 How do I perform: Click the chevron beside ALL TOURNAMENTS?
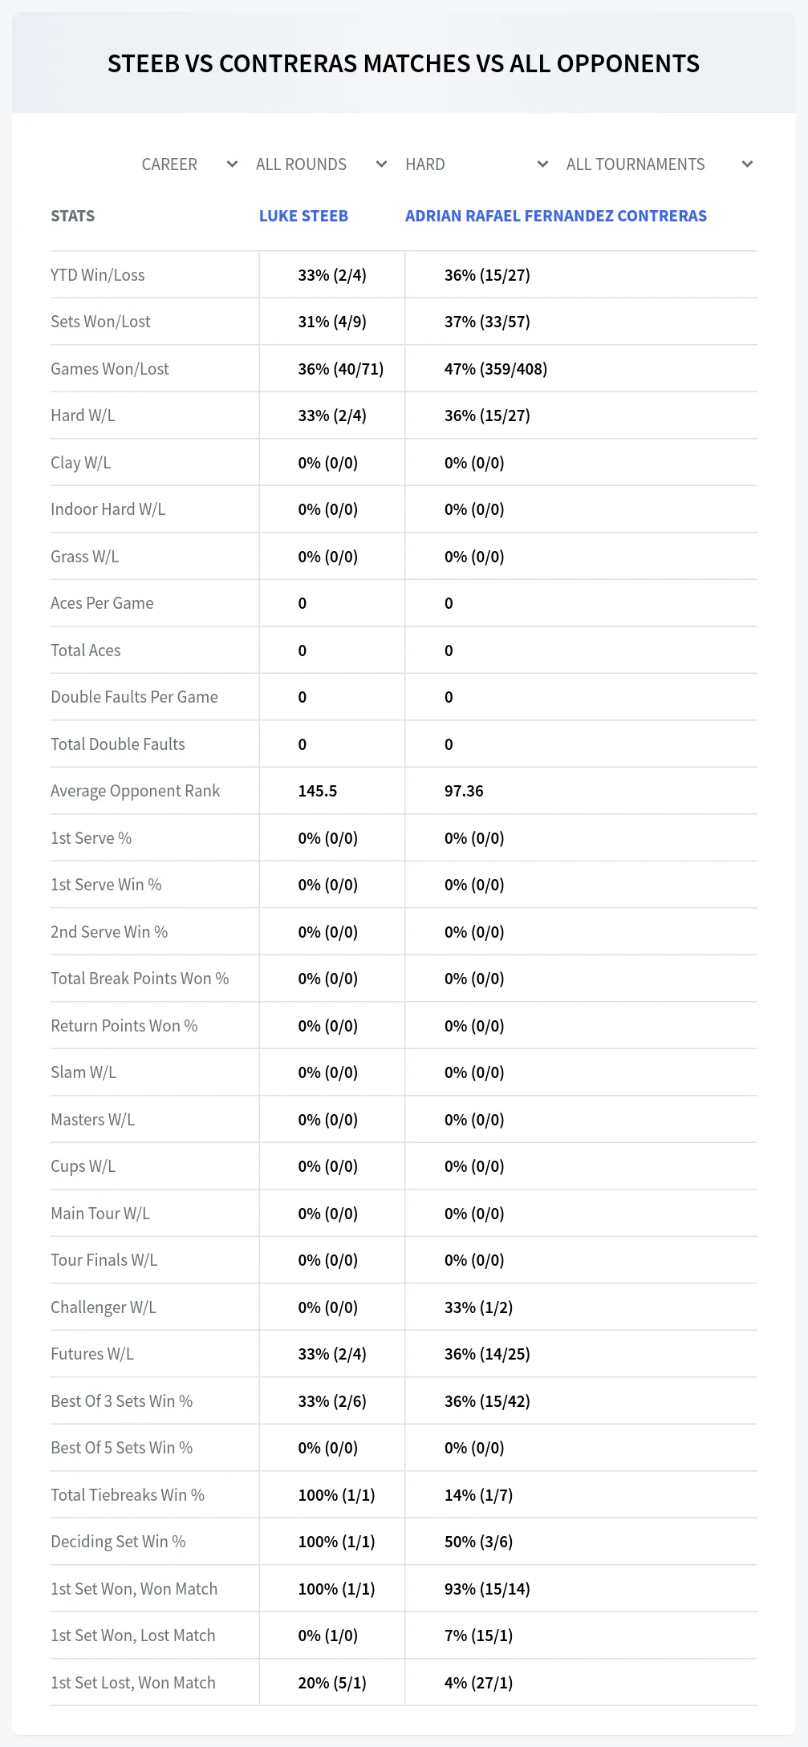(747, 164)
